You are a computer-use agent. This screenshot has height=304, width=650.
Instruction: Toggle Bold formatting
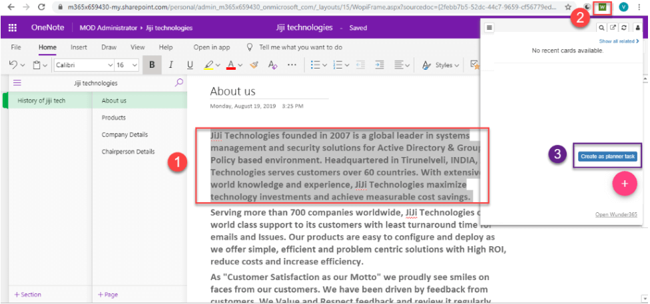pos(152,65)
